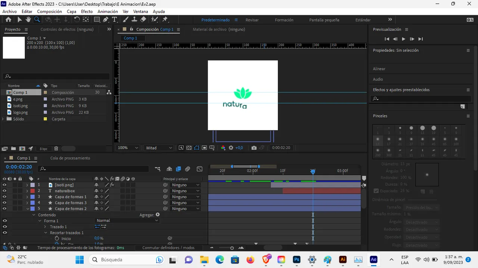Open the 100% magnification dropdown
This screenshot has height=268, width=478.
[128, 148]
